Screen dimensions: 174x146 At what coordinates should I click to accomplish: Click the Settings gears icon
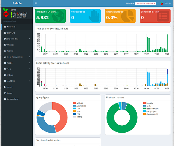click(5, 75)
